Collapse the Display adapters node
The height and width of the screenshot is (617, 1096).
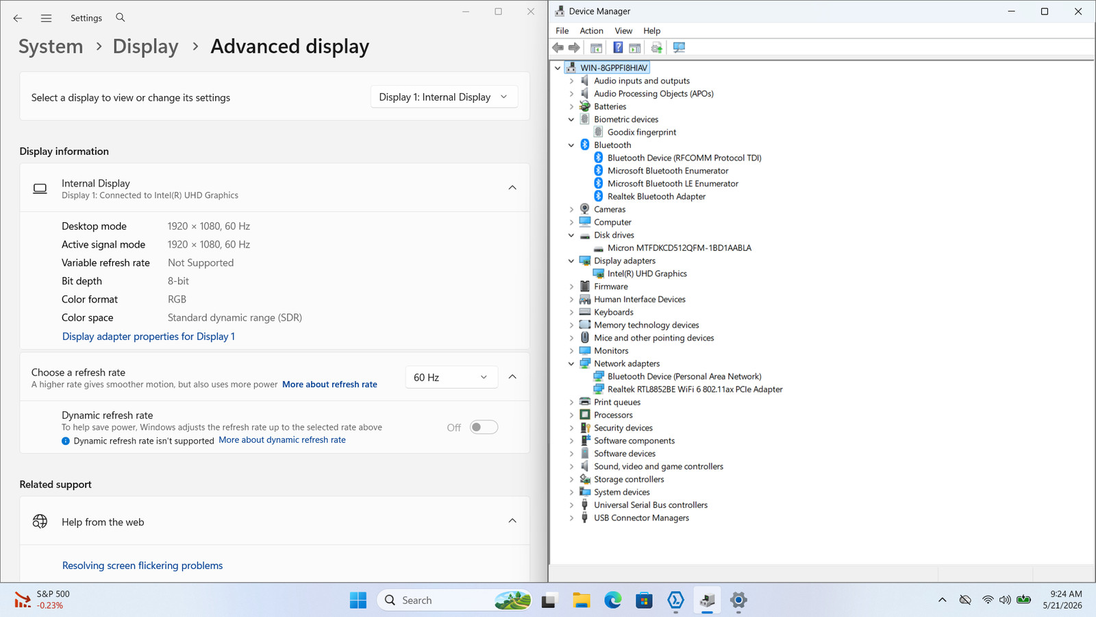(x=571, y=261)
